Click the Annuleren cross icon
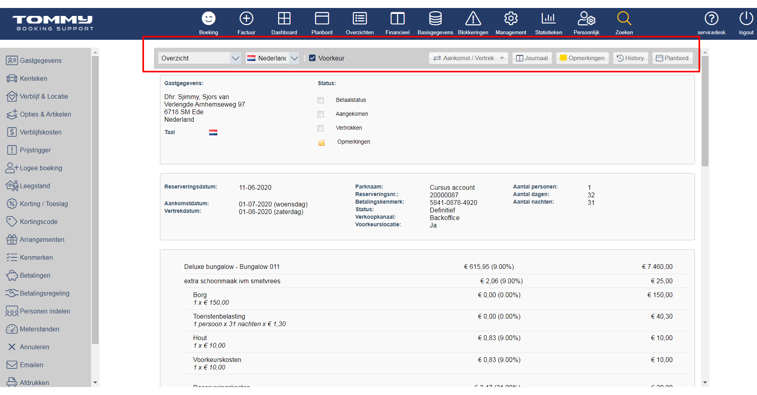This screenshot has width=757, height=395. [12, 347]
